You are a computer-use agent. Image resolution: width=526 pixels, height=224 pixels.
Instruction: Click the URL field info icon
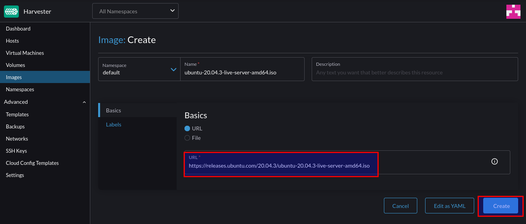coord(495,161)
